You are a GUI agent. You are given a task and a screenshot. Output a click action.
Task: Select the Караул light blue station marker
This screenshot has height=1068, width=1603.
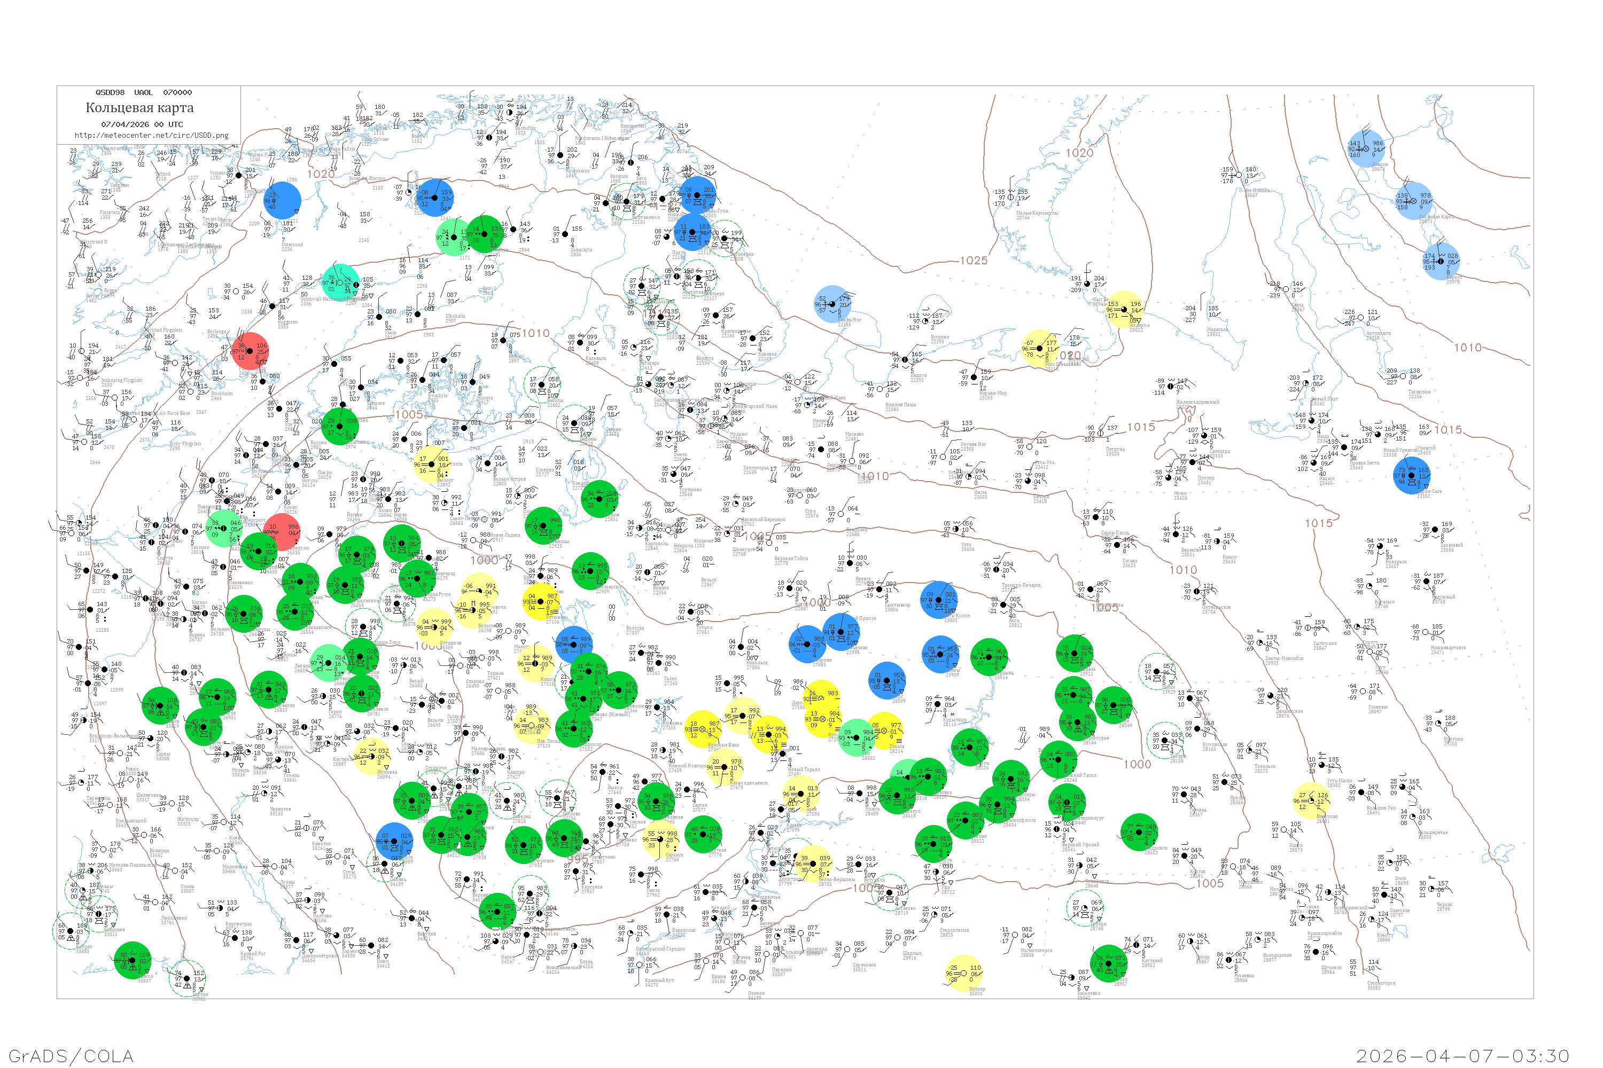(x=1441, y=262)
